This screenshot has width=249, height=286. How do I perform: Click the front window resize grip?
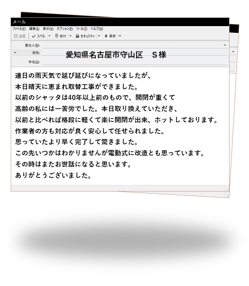tap(227, 189)
